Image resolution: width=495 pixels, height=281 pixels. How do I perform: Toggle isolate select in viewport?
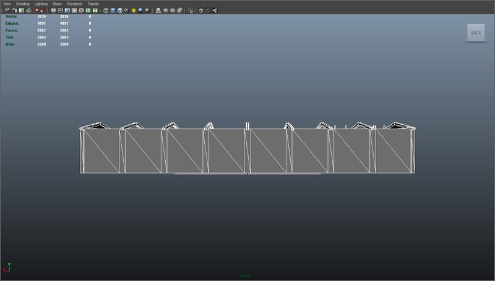191,10
